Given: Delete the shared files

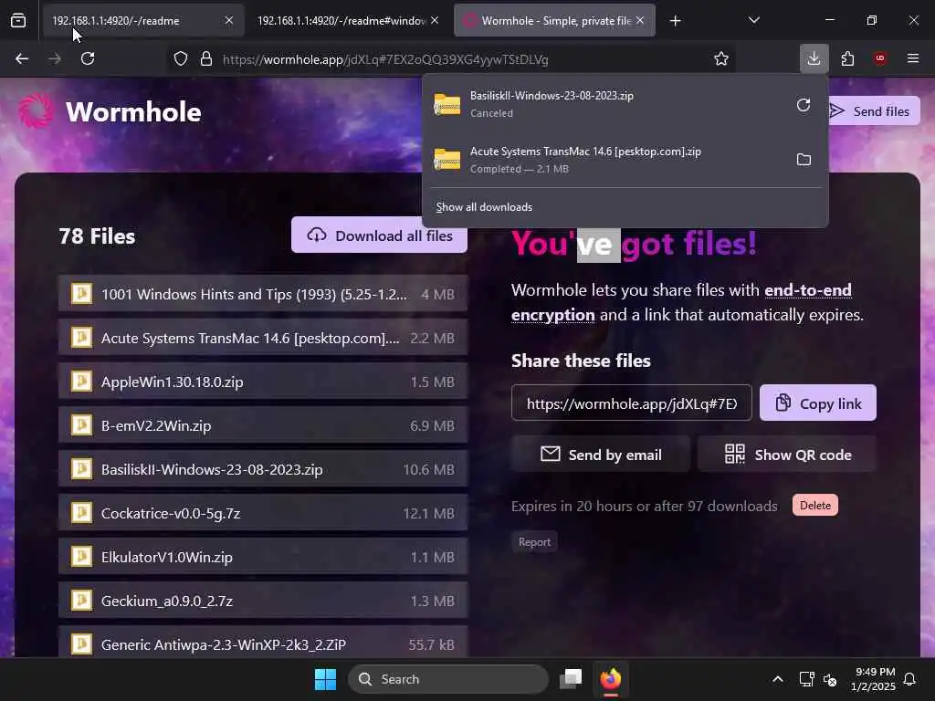Looking at the screenshot, I should pos(815,505).
